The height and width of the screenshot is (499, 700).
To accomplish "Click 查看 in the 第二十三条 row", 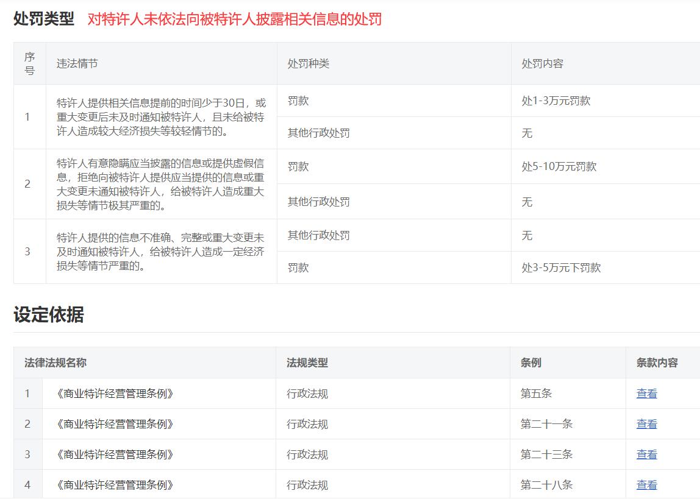I will coord(646,455).
